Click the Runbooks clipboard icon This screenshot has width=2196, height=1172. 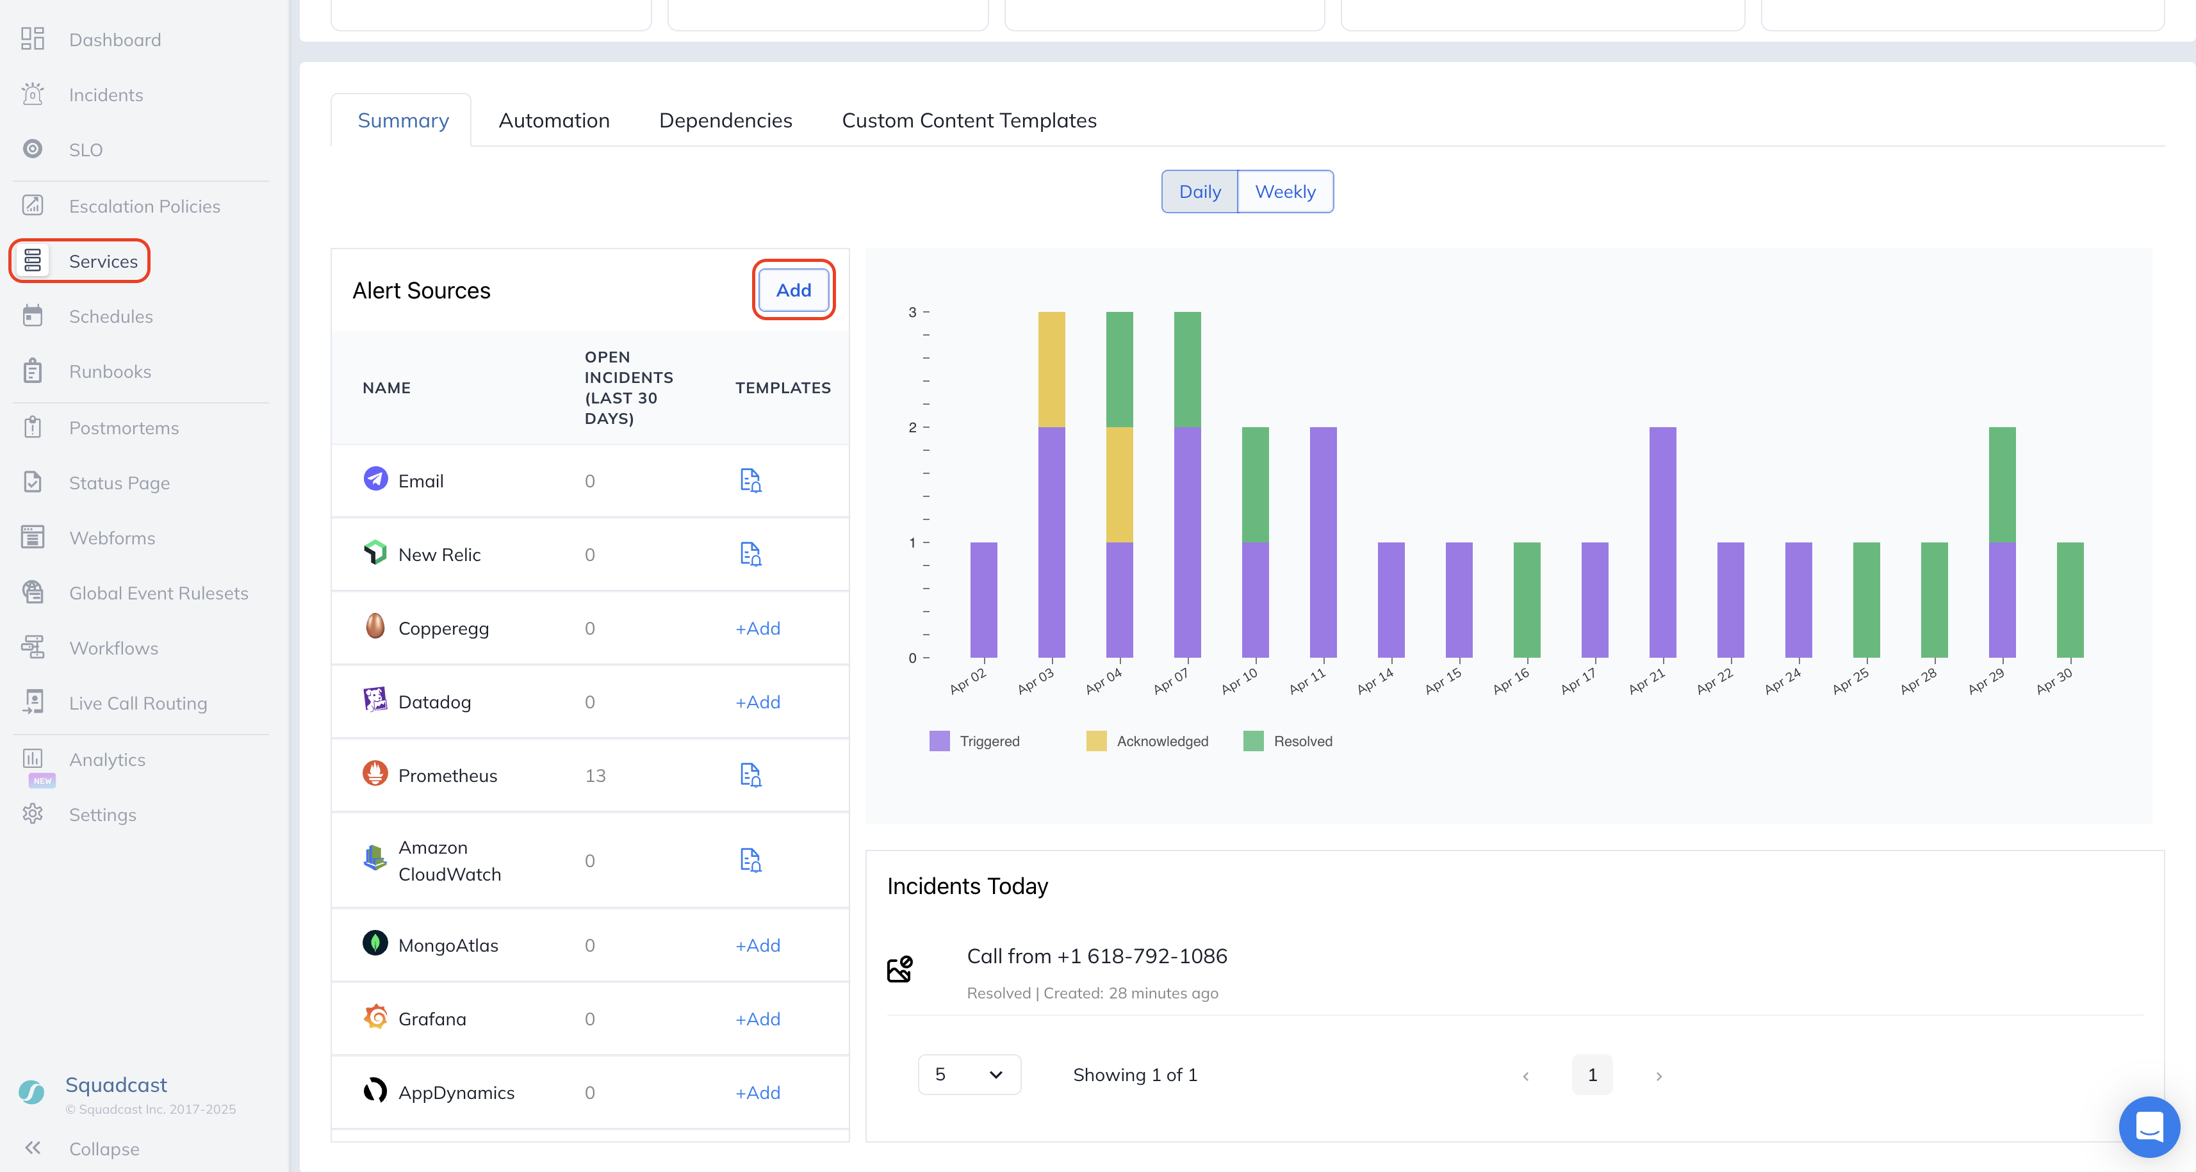(x=33, y=371)
